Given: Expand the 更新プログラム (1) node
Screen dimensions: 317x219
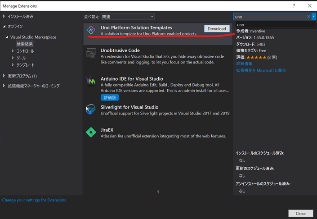Looking at the screenshot, I should pos(4,76).
